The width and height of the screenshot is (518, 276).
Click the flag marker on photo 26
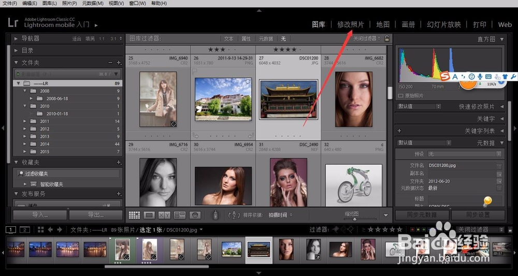[x=195, y=70]
